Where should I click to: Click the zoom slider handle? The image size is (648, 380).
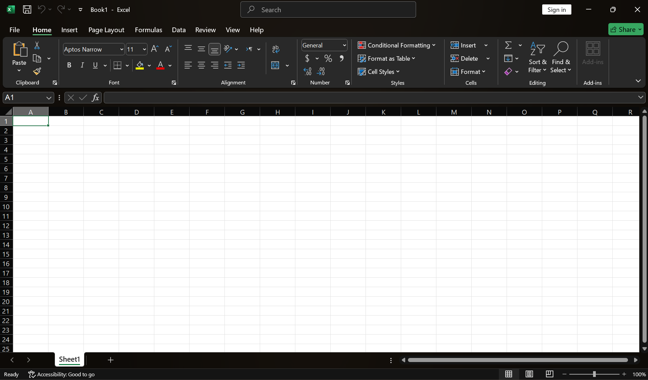click(594, 374)
